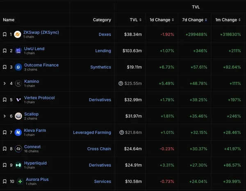Click the Hyperliquid logo icon
The image size is (246, 191).
[18, 165]
